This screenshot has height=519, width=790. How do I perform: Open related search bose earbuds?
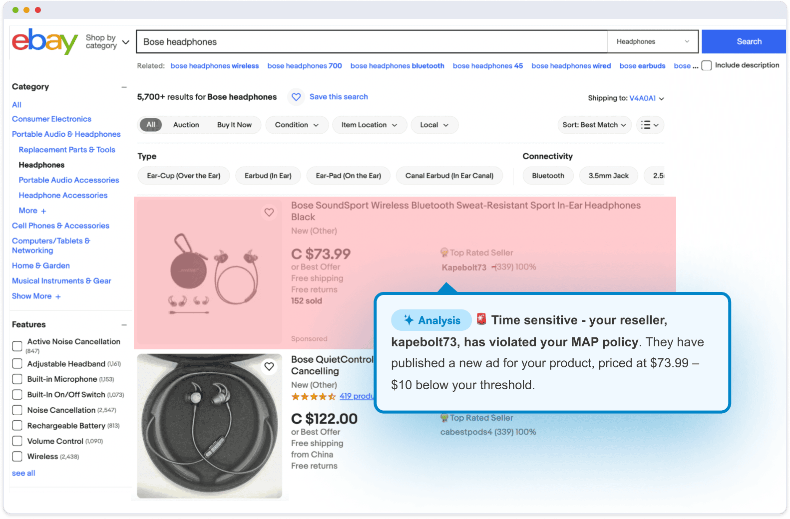[642, 66]
